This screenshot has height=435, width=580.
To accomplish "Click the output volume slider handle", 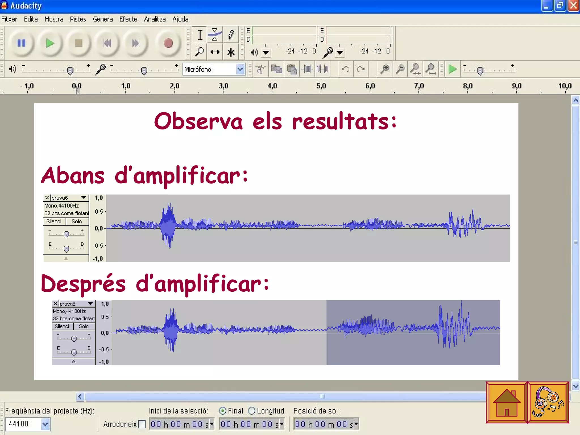I will coord(70,71).
